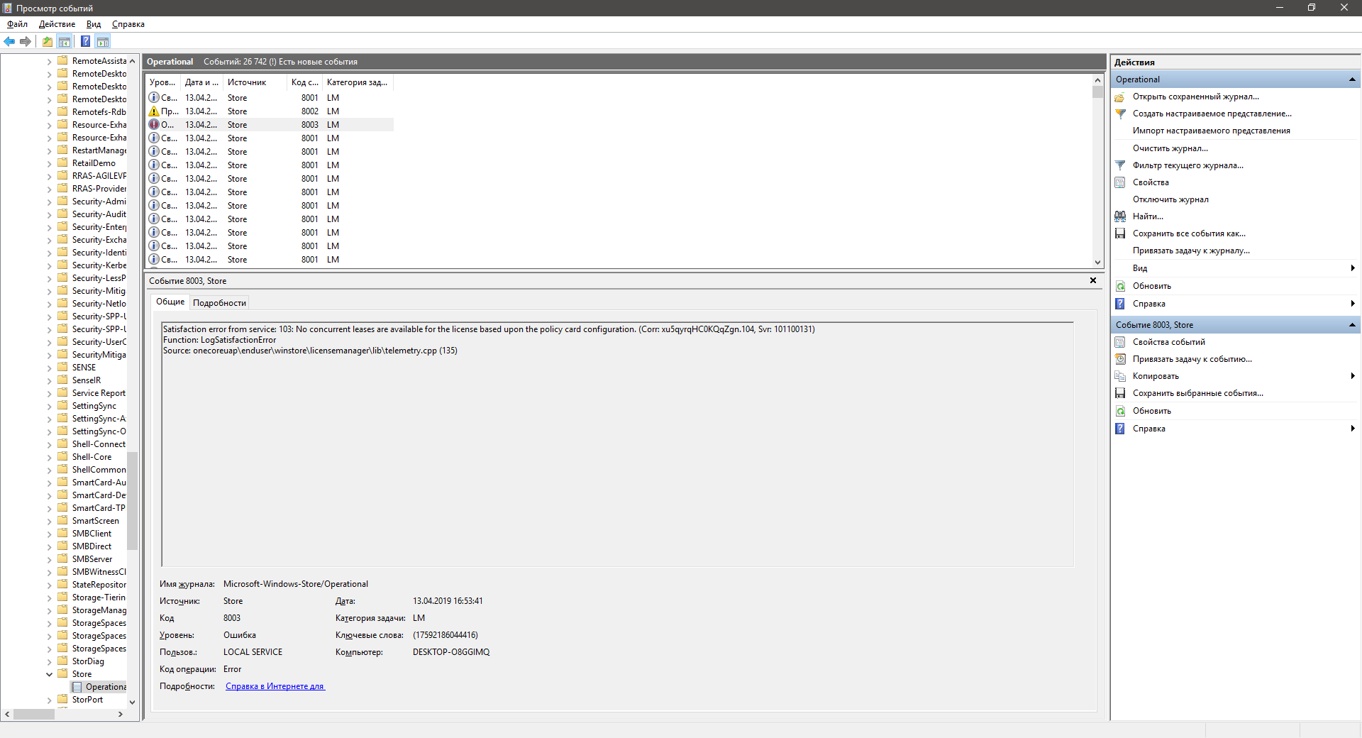Sort by the Категория задачи column header
The image size is (1362, 738).
[358, 82]
